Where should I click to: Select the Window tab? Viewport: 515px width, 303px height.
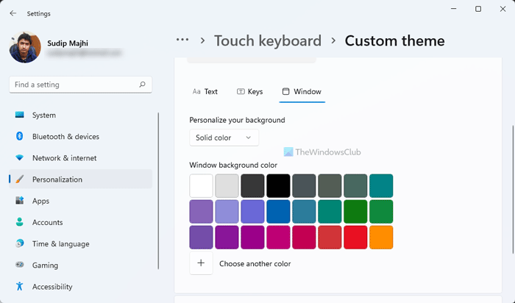click(x=302, y=92)
